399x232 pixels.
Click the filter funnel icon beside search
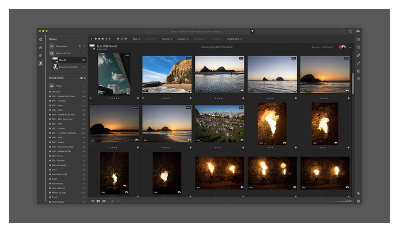(252, 31)
